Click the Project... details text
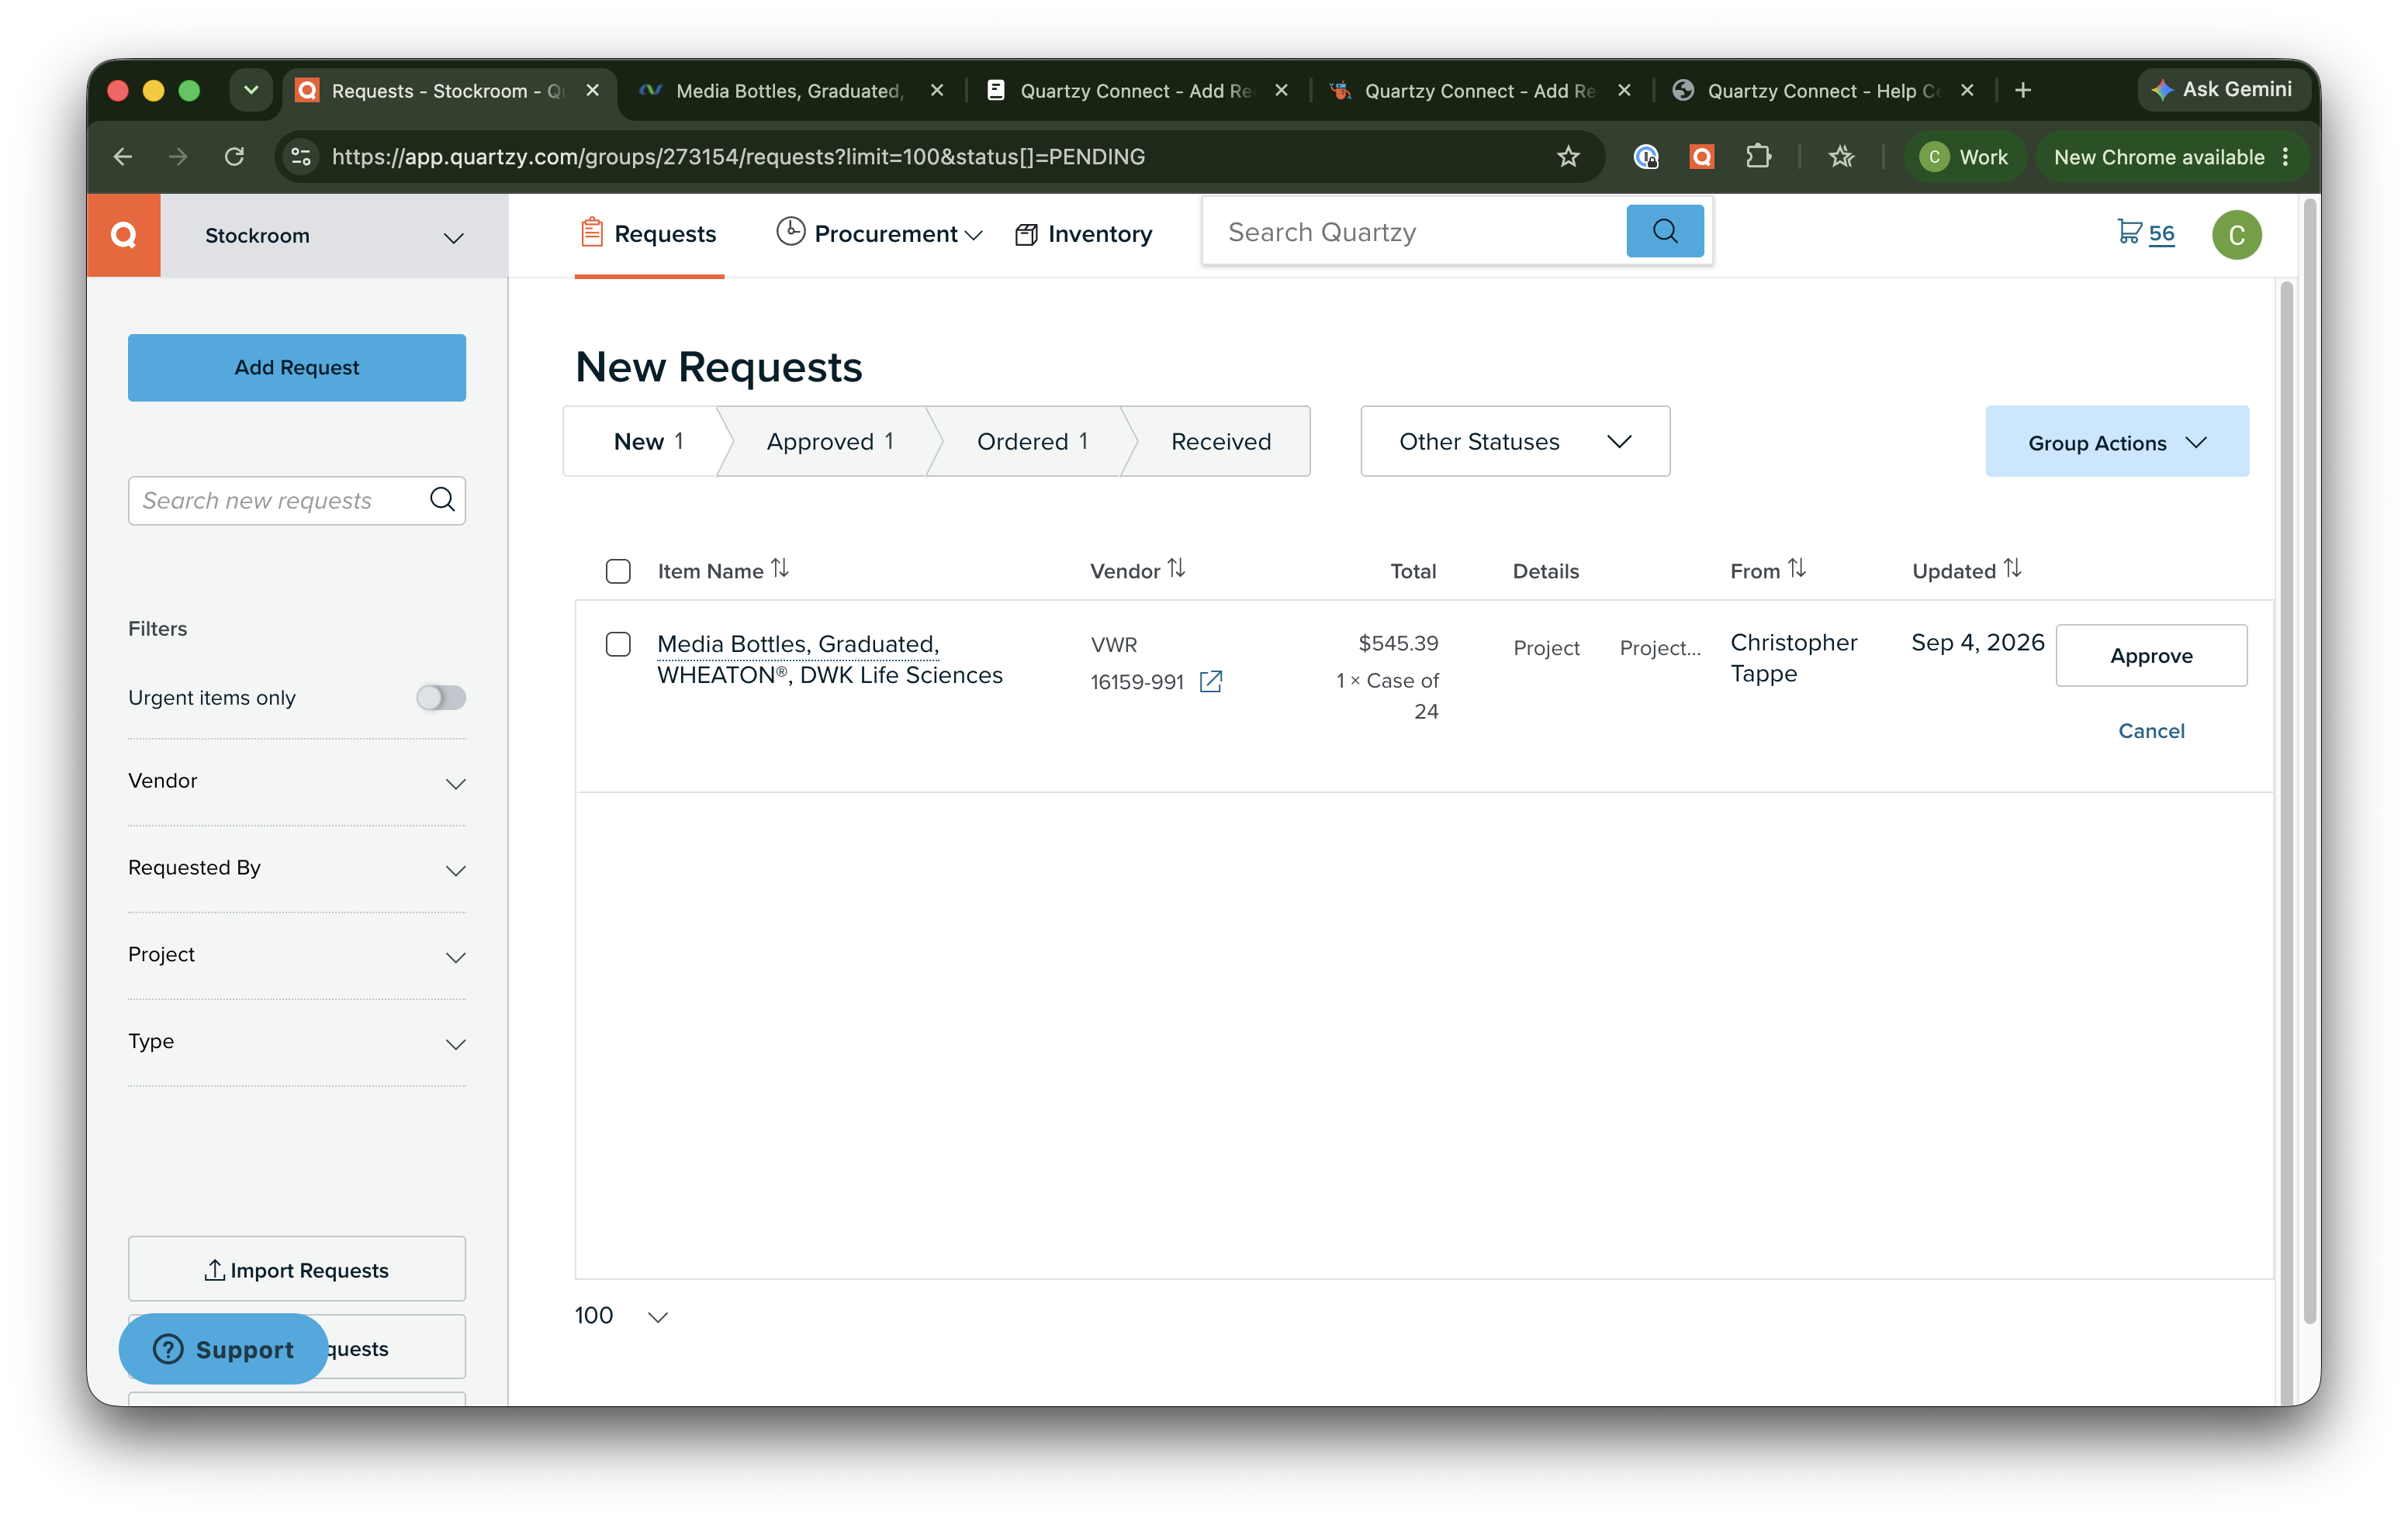The height and width of the screenshot is (1521, 2408). coord(1659,647)
